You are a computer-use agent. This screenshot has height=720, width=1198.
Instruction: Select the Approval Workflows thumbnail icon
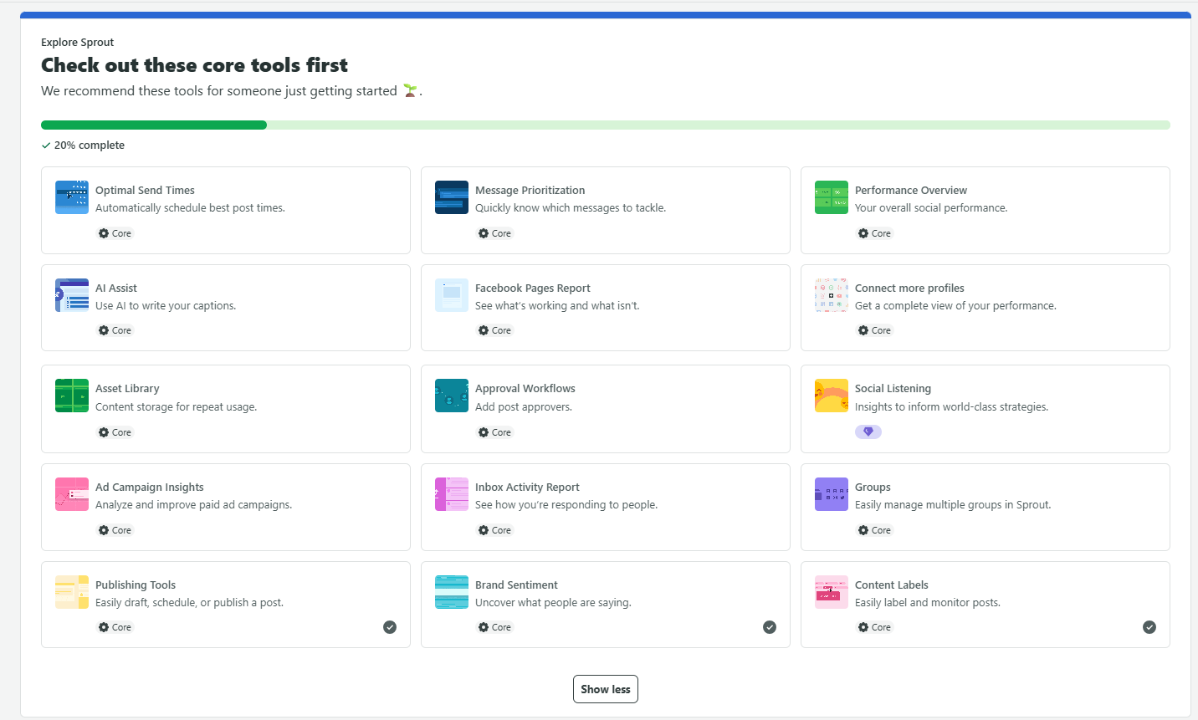[x=452, y=396]
